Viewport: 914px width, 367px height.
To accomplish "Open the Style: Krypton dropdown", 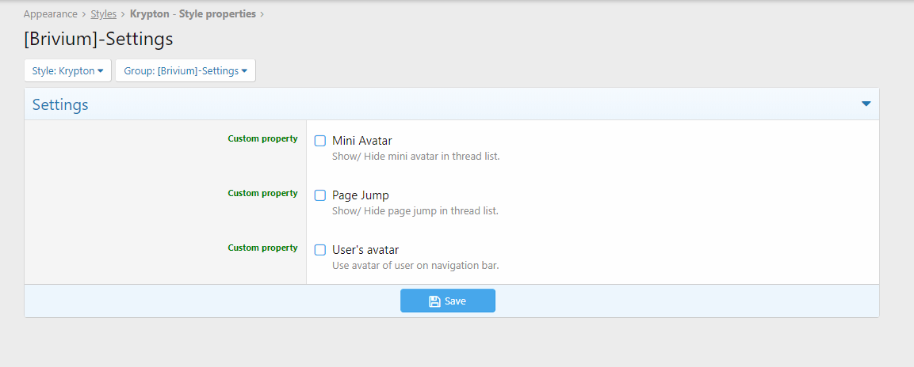I will click(x=67, y=71).
